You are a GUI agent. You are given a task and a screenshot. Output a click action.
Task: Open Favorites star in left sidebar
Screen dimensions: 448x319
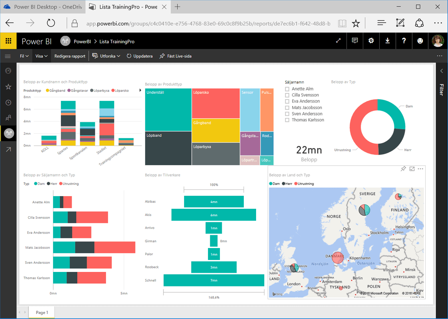8,87
